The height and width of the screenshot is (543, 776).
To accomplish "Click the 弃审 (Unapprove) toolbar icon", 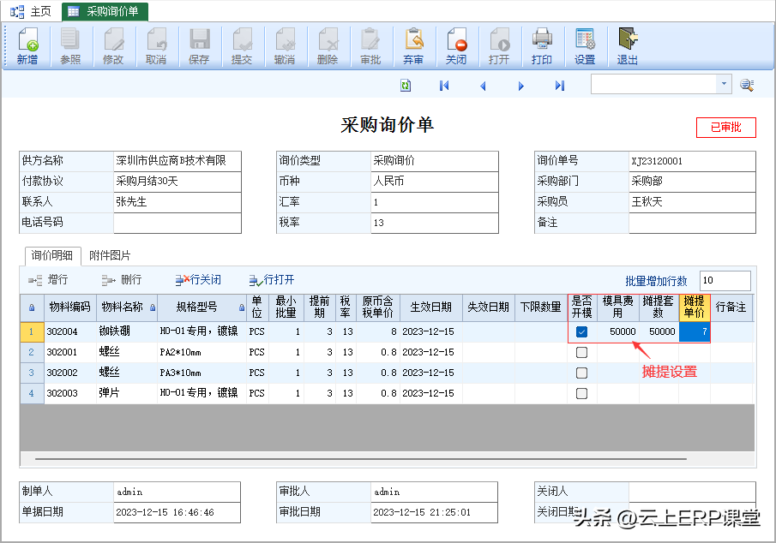I will point(413,46).
